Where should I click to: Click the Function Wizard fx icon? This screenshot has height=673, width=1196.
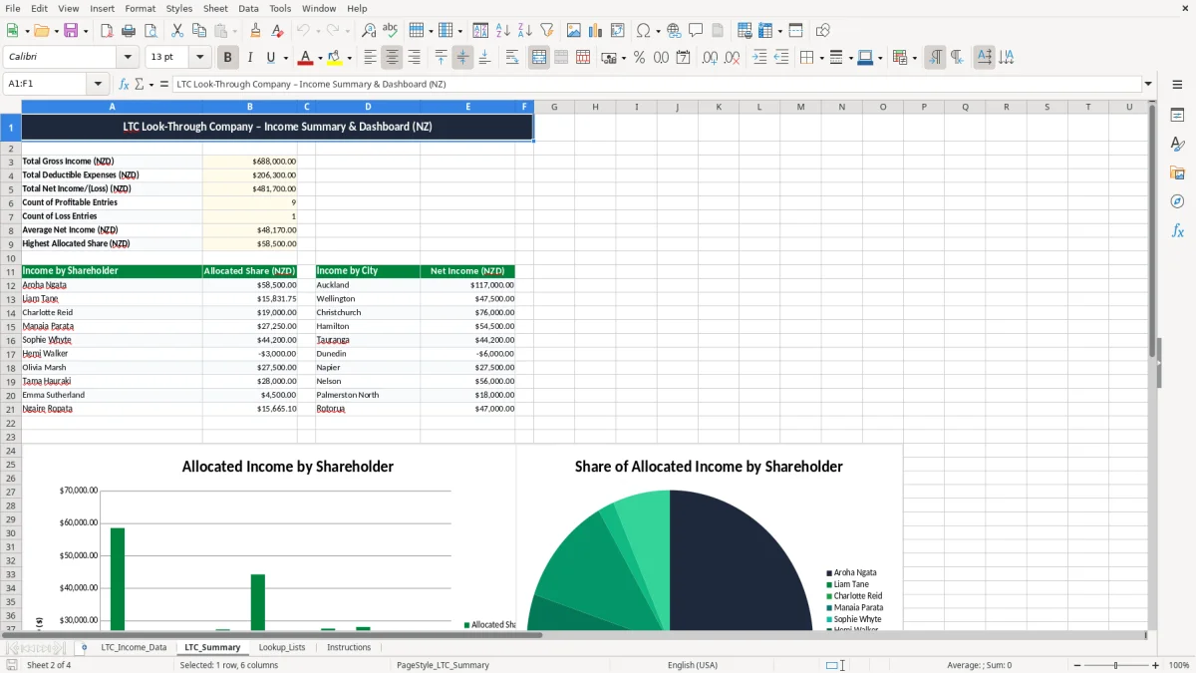click(125, 85)
